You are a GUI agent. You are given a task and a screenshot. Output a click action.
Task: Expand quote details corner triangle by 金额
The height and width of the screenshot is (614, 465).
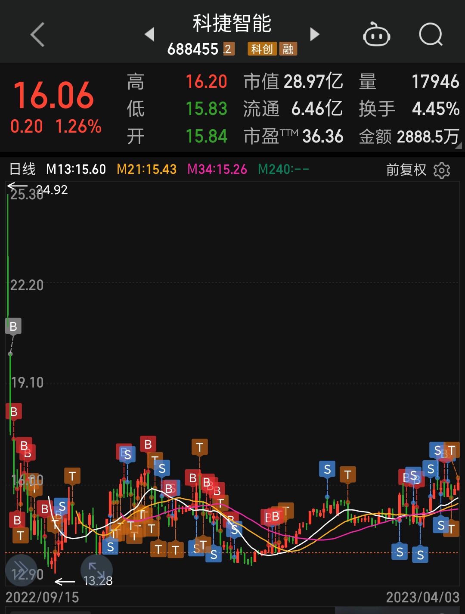pyautogui.click(x=459, y=146)
